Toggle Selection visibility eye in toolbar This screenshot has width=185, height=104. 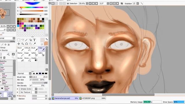(68, 3)
